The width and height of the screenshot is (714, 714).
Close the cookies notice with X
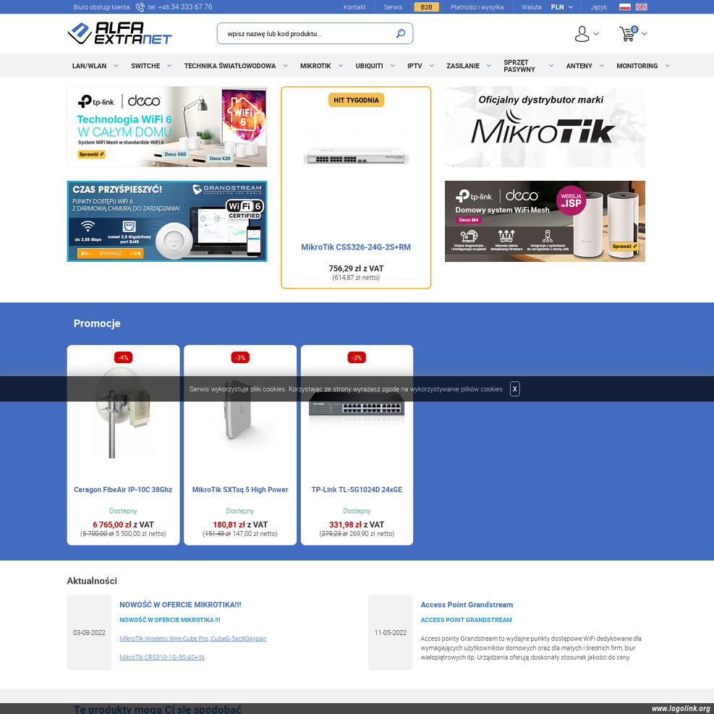[514, 388]
